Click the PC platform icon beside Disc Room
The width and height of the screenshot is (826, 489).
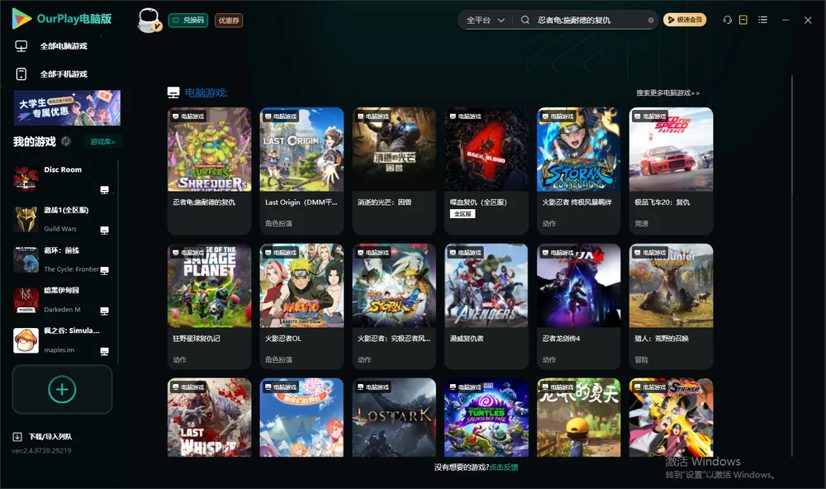[x=104, y=190]
